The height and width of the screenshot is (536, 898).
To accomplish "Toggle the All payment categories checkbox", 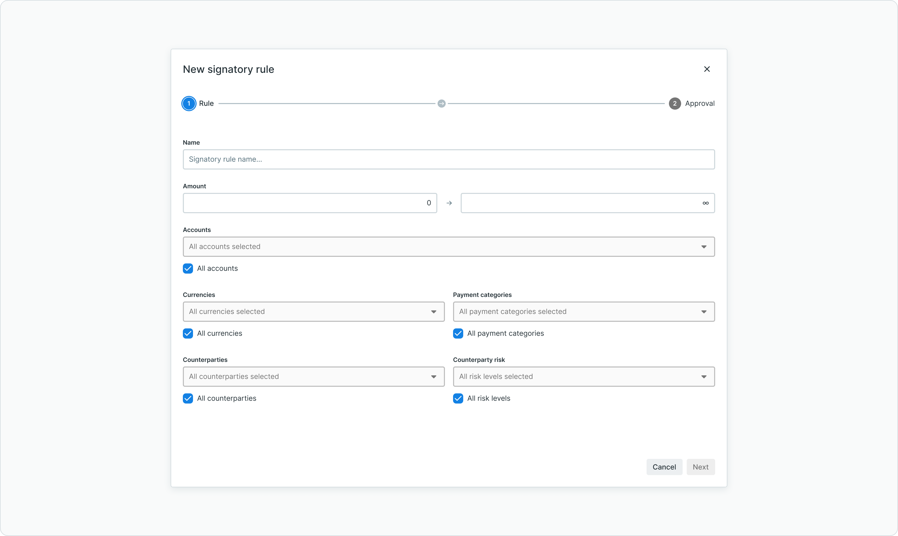I will click(458, 333).
